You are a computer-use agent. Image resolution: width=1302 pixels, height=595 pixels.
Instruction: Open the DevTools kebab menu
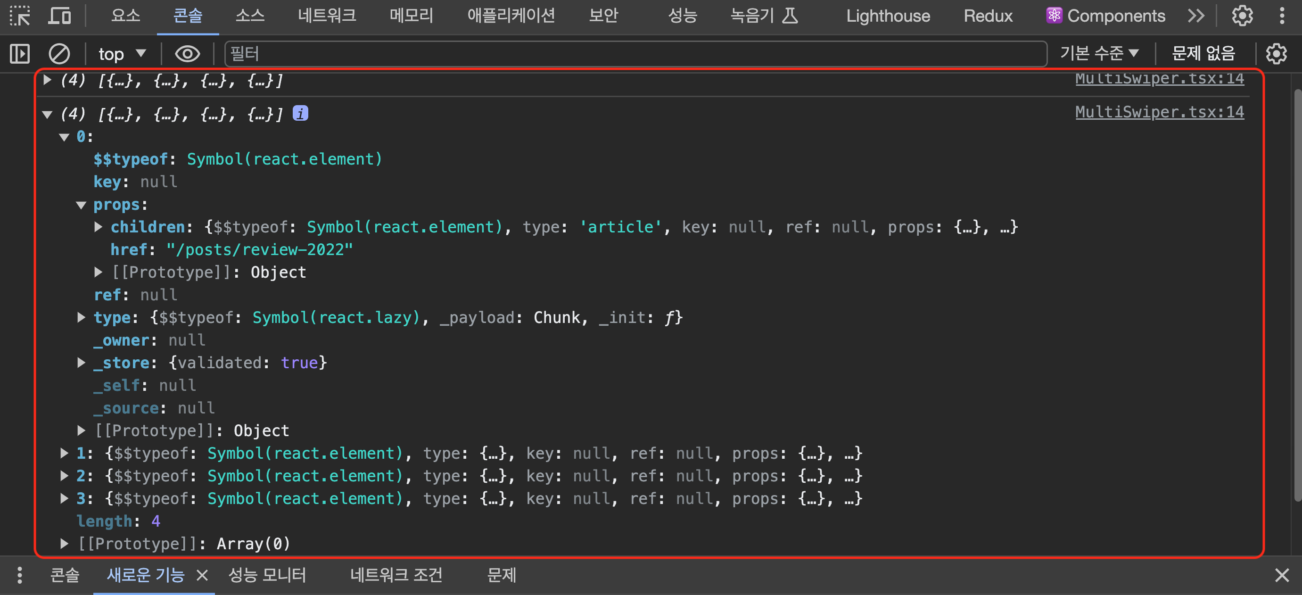pyautogui.click(x=1282, y=16)
